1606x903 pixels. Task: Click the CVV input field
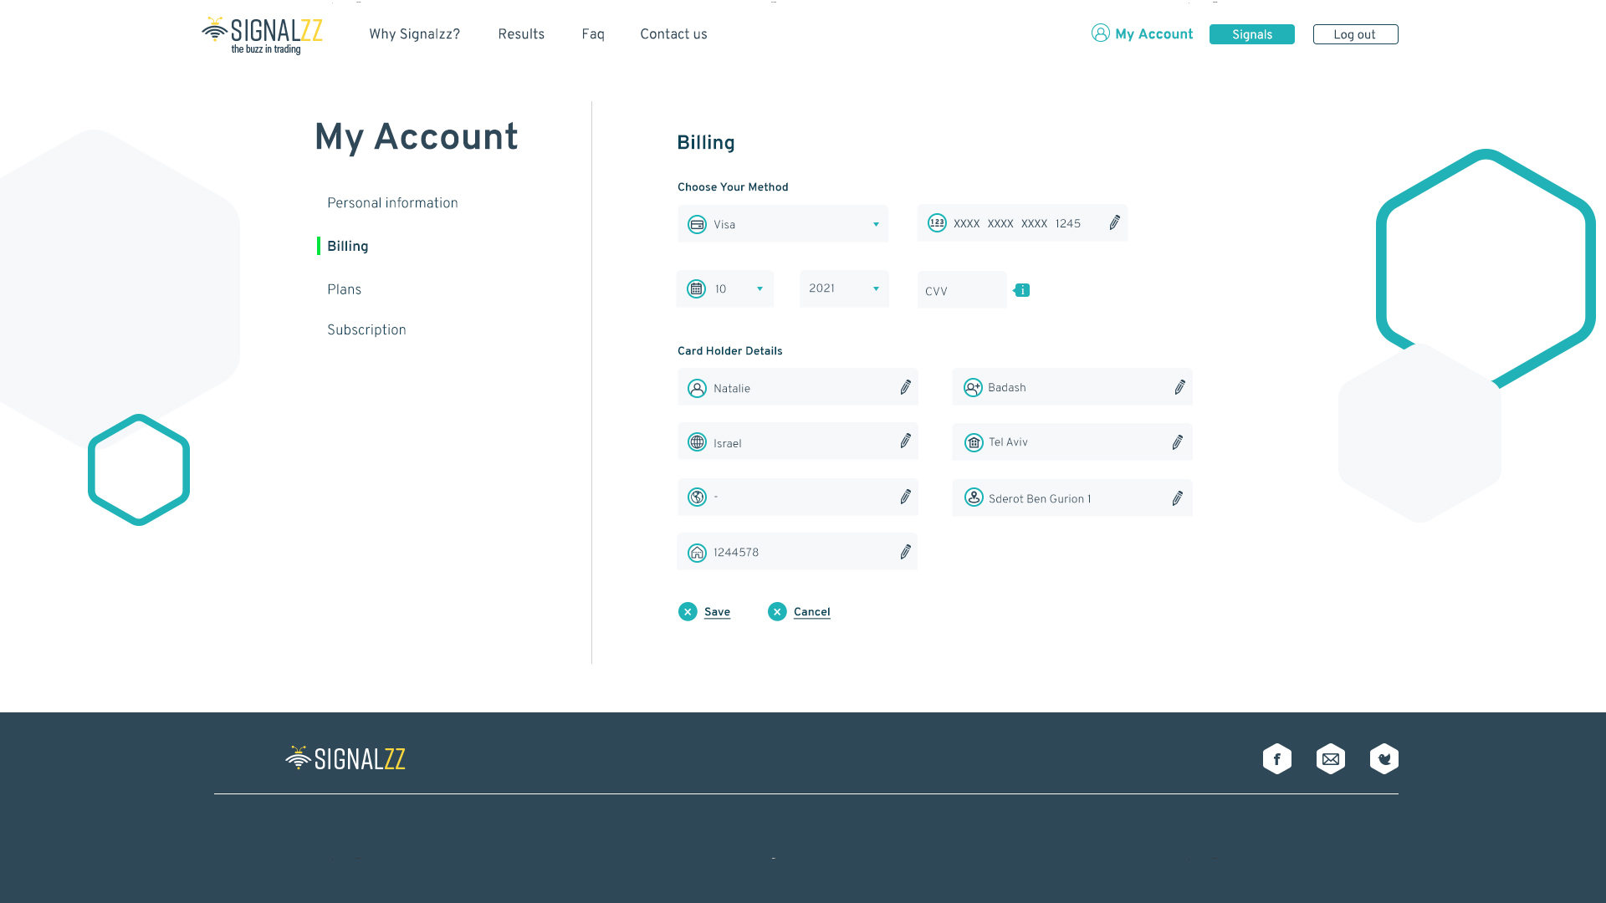pos(961,291)
